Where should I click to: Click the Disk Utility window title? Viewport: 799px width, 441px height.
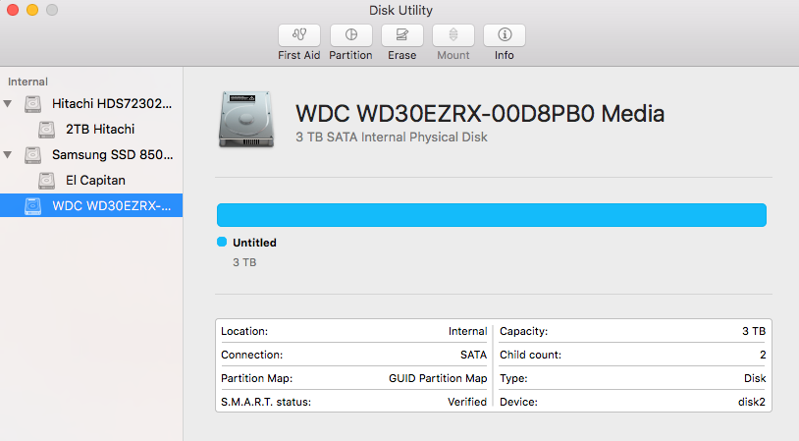coord(400,10)
